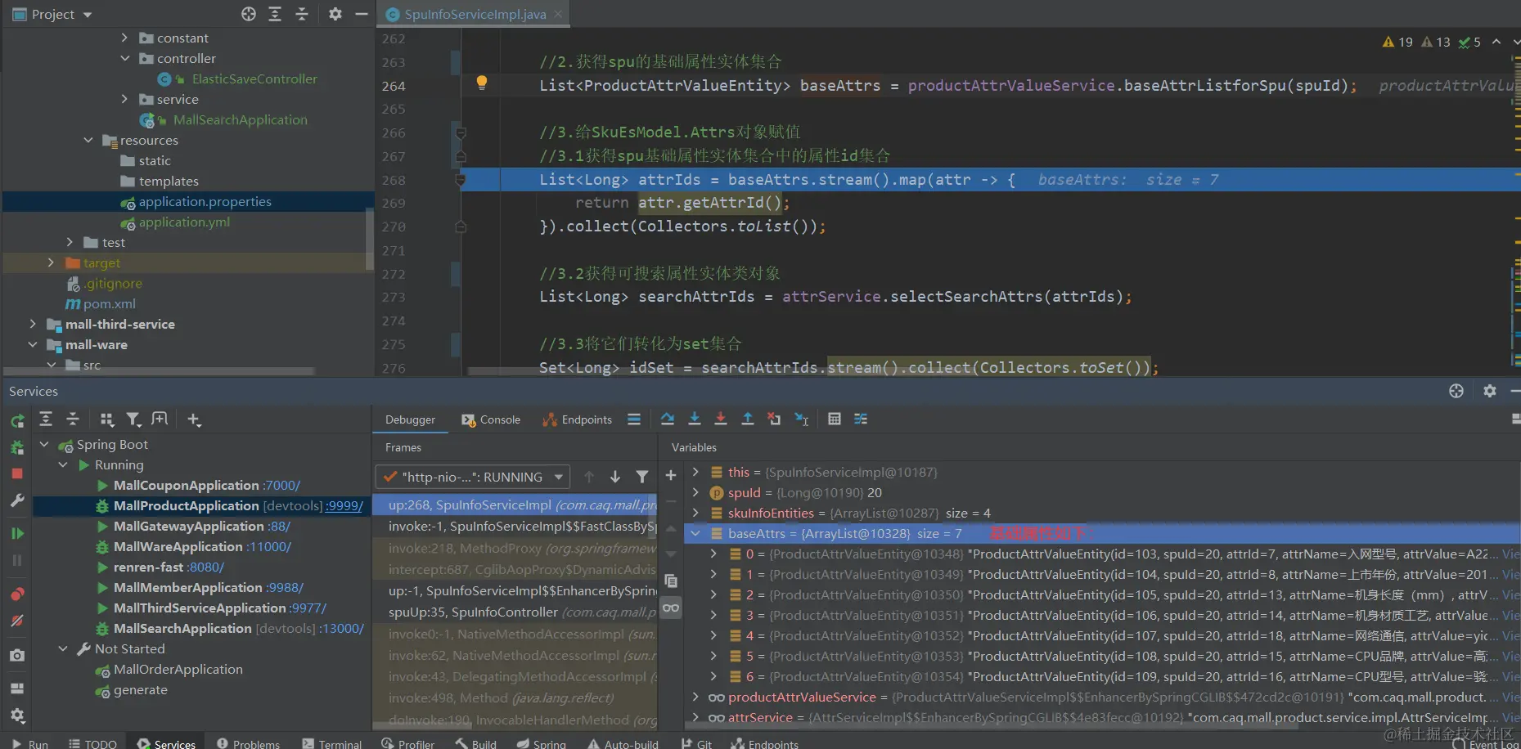
Task: Click the Project tree vertical scrollbar
Action: (x=369, y=237)
